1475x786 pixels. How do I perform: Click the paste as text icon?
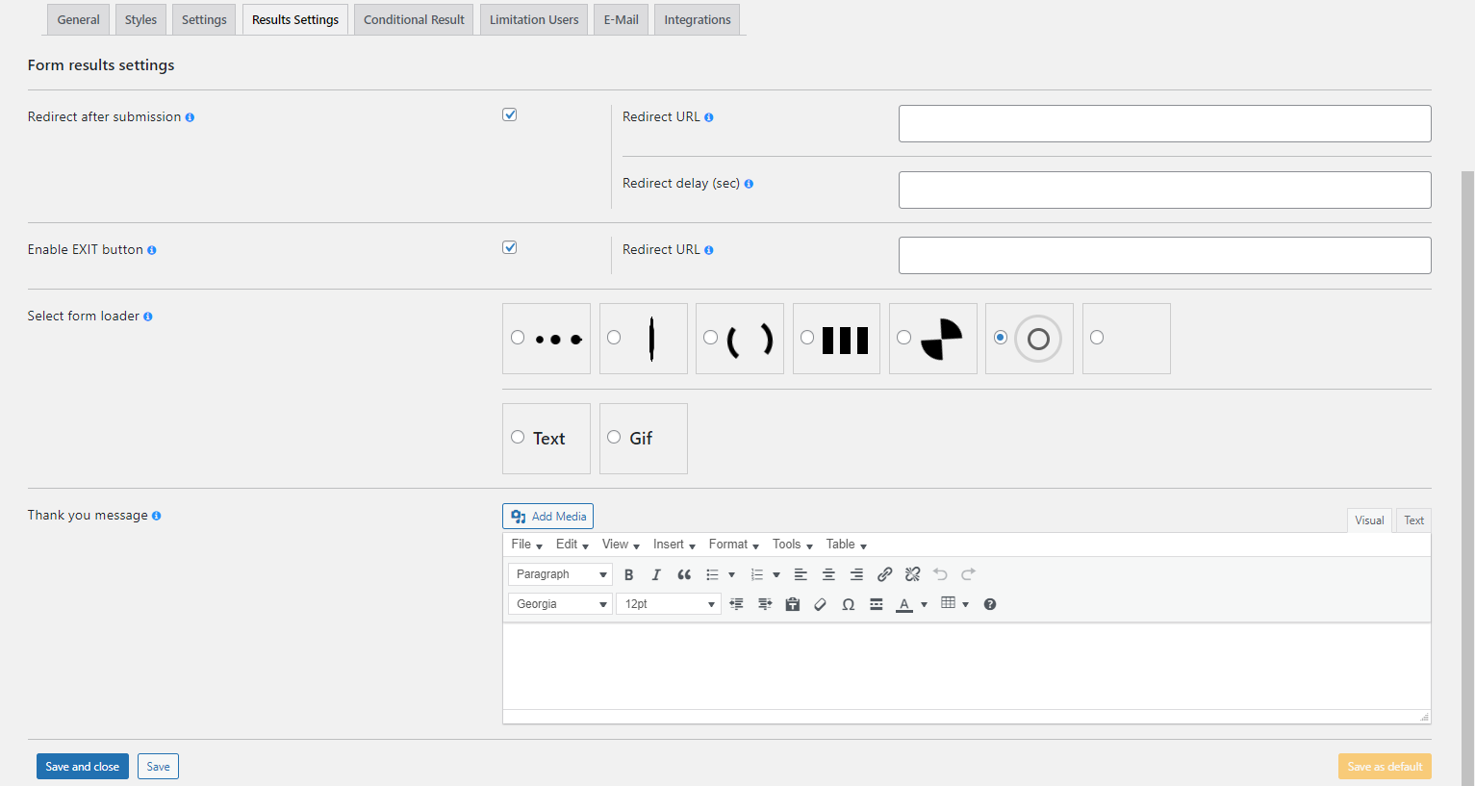(x=793, y=604)
